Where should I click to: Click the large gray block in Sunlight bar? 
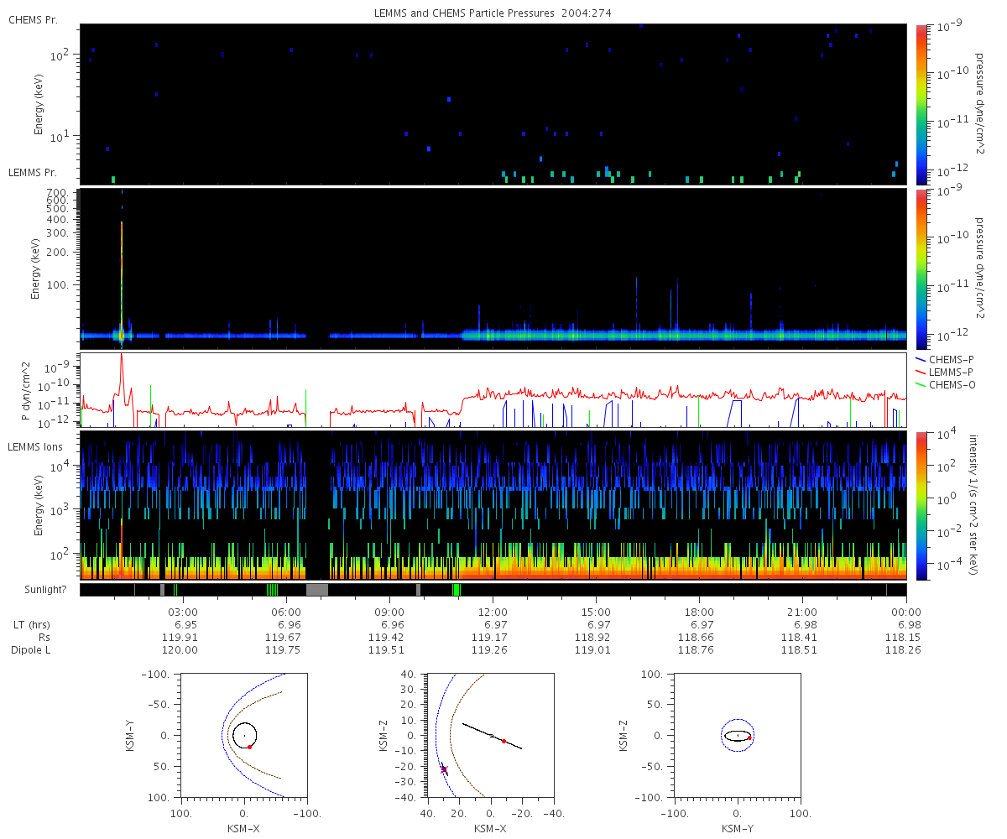click(316, 590)
